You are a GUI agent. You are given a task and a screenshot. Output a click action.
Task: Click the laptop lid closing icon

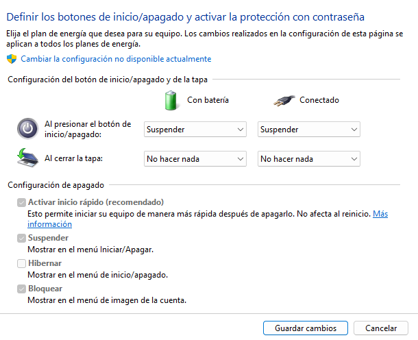coord(27,158)
